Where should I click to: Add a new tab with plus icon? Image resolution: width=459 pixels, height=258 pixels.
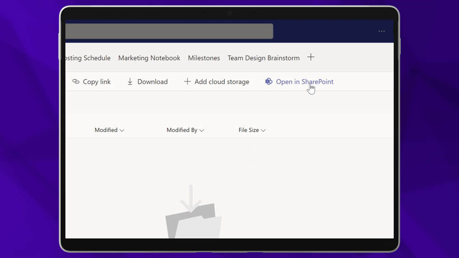coord(311,57)
